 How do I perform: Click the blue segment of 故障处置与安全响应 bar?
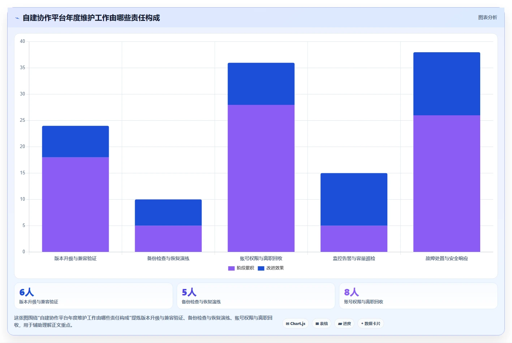[x=447, y=84]
